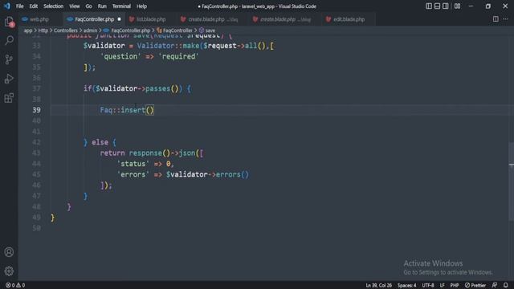Open Customize Layout icon
514x289 pixels.
pos(457,6)
